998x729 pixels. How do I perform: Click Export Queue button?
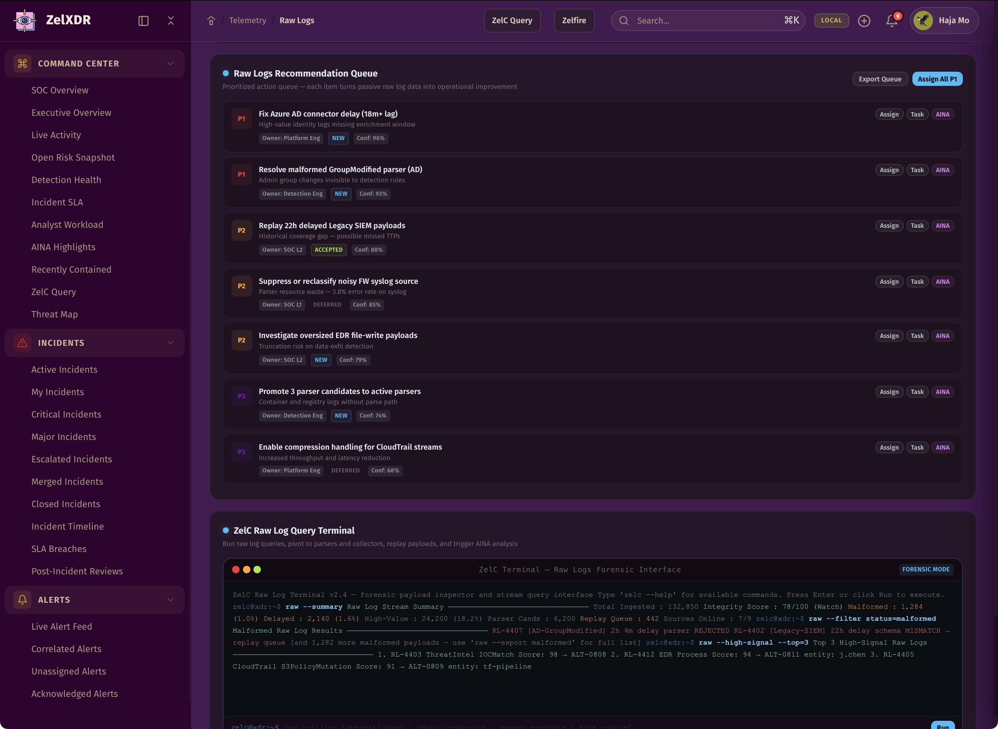point(880,79)
